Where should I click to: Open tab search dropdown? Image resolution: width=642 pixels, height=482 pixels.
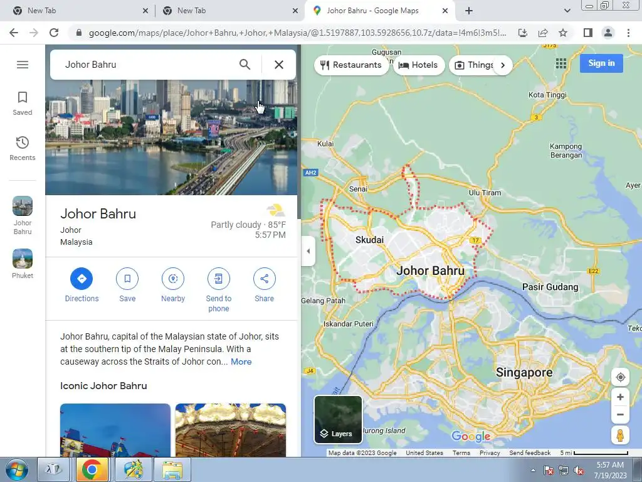tap(567, 11)
